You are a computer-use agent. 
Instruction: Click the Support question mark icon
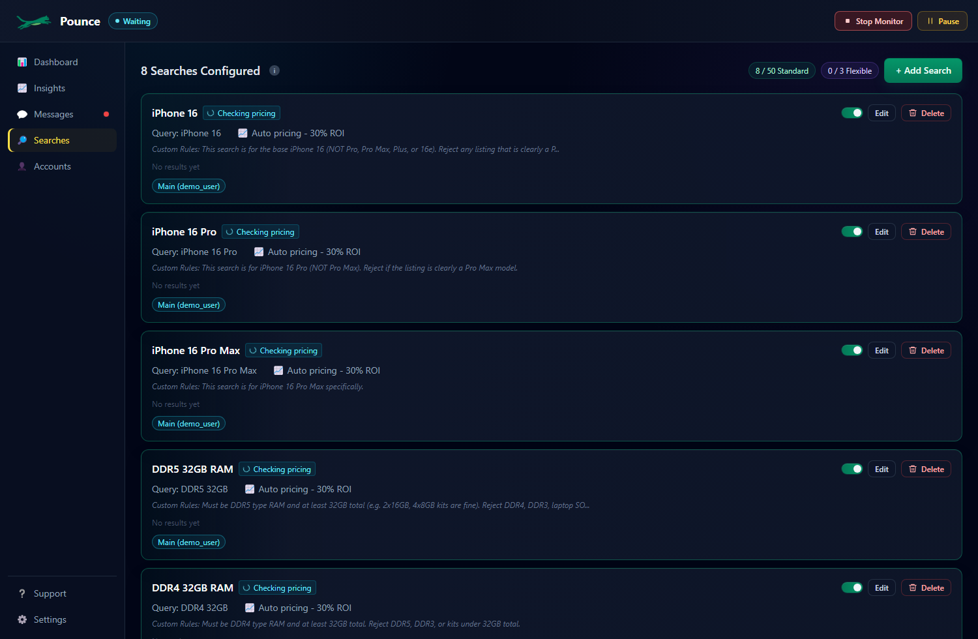(22, 593)
